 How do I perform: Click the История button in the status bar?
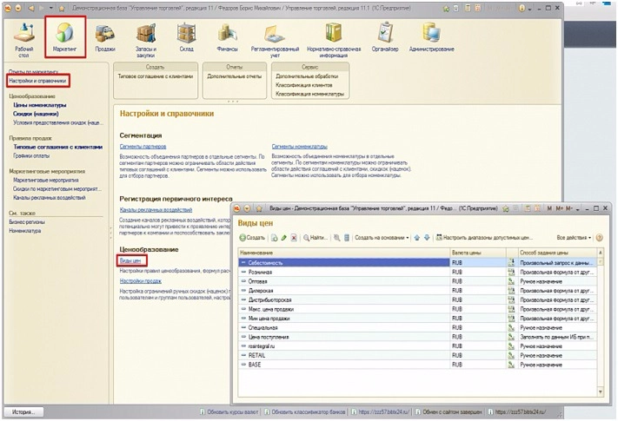point(23,411)
